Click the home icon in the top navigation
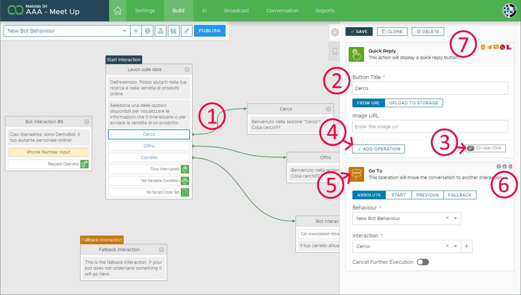521x295 pixels. [117, 11]
